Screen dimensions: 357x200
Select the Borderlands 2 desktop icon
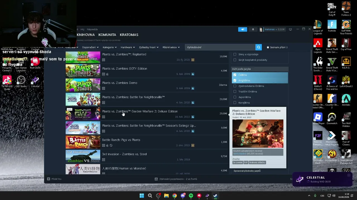pos(332,156)
